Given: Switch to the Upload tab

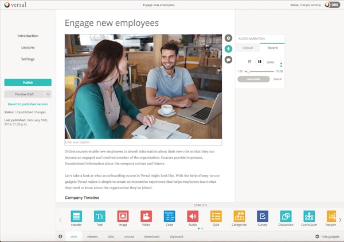Looking at the screenshot, I should (x=248, y=48).
